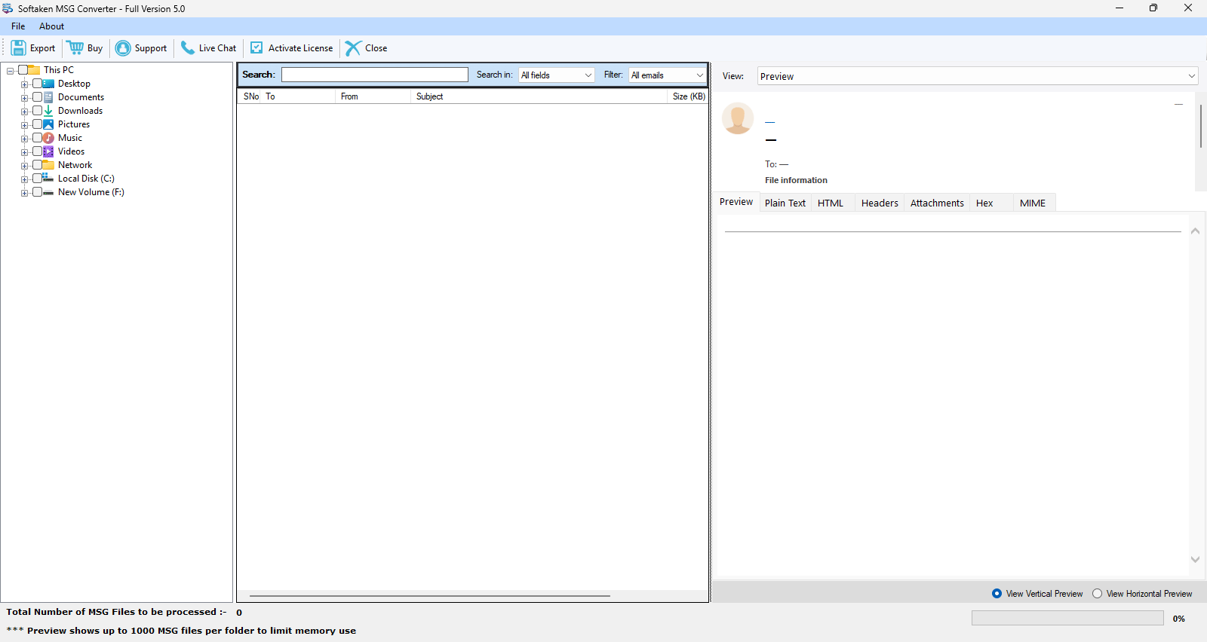Click the New Volume (F:) drive icon

(x=48, y=192)
